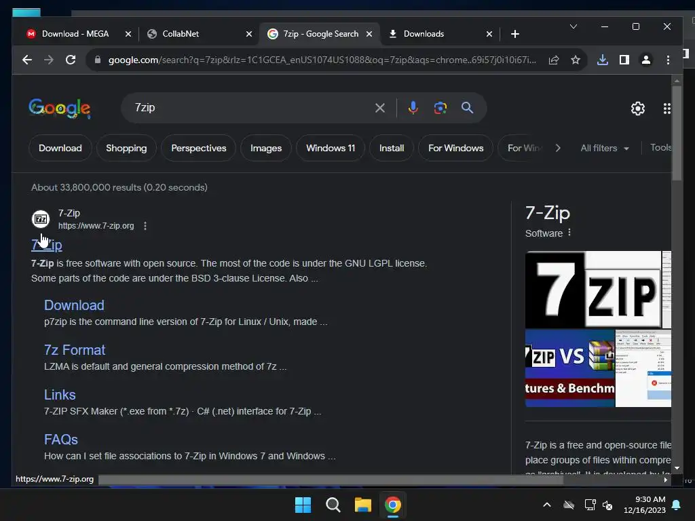Image resolution: width=695 pixels, height=521 pixels.
Task: Open Chrome downloads tray icon
Action: pos(603,60)
